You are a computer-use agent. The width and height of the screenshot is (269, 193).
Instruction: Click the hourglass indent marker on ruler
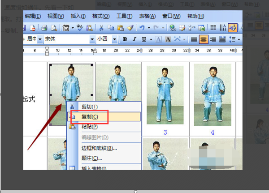pyautogui.click(x=47, y=51)
